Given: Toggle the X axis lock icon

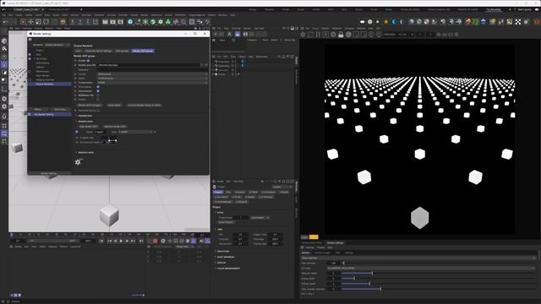Looking at the screenshot, I should pos(73,22).
